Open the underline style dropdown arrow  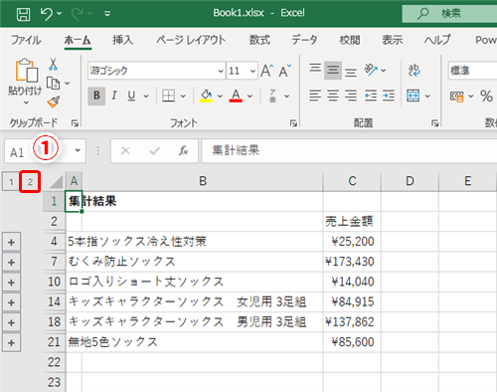point(146,97)
